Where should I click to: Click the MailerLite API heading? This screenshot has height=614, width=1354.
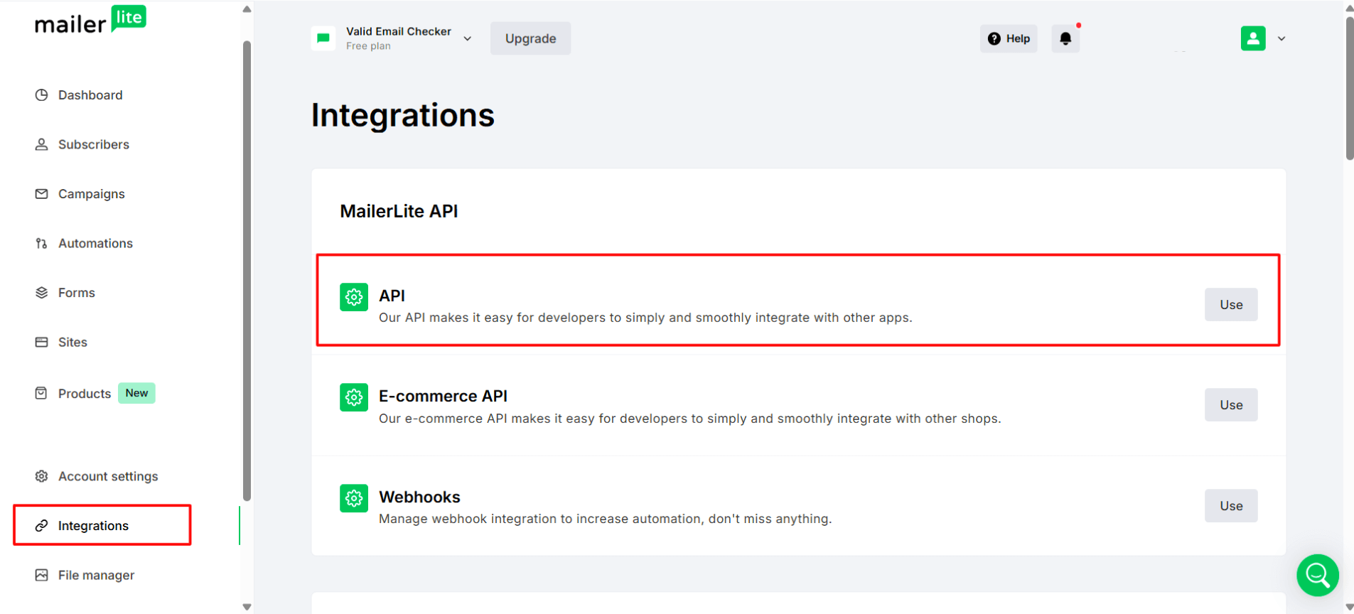pos(399,211)
